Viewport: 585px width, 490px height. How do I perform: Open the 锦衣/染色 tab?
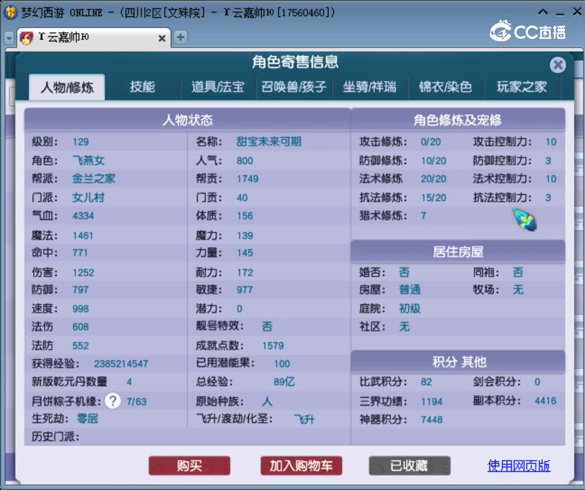[x=446, y=87]
